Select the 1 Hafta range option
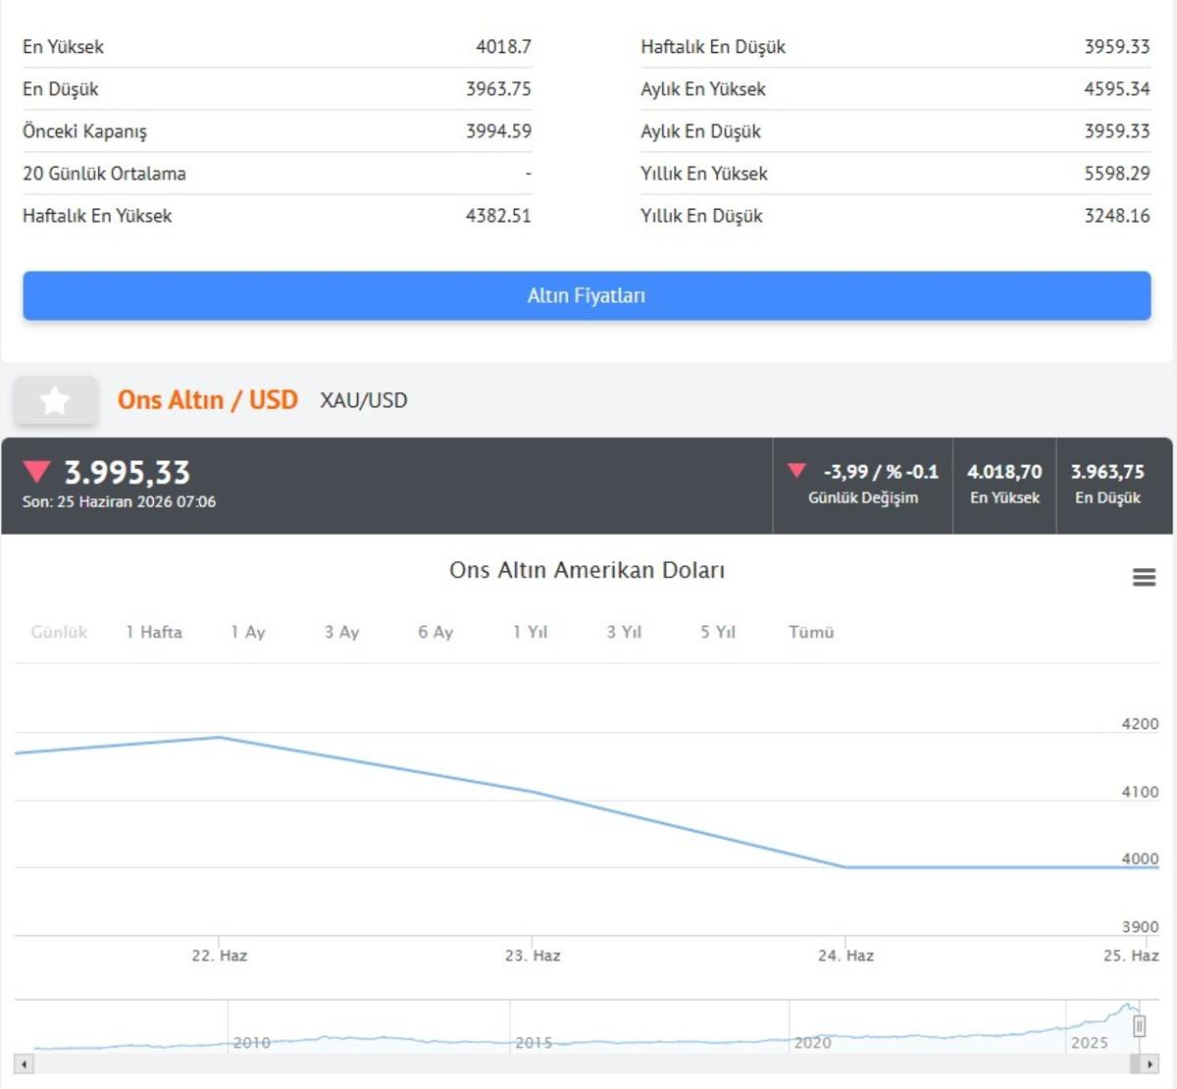The width and height of the screenshot is (1177, 1089). pyautogui.click(x=154, y=632)
